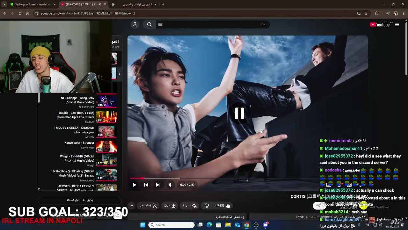Click the YouTube URL in the address bar
This screenshot has height=230, width=408.
(x=88, y=13)
